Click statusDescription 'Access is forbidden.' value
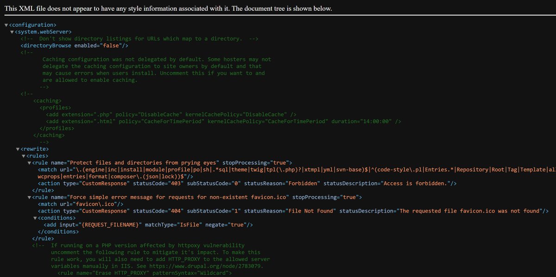Viewport: 556px width, 277px height. tap(417, 184)
